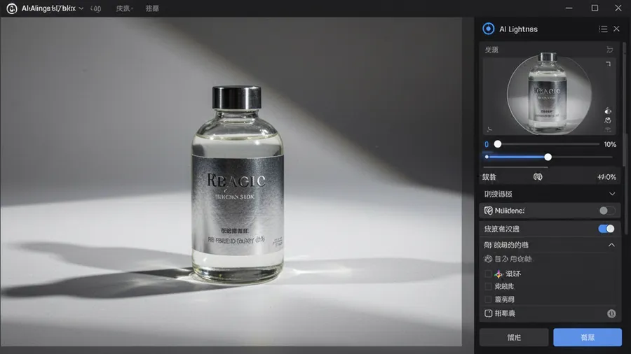631x354 pixels.
Task: Turn off the blue enabled toggle switch
Action: coord(606,229)
